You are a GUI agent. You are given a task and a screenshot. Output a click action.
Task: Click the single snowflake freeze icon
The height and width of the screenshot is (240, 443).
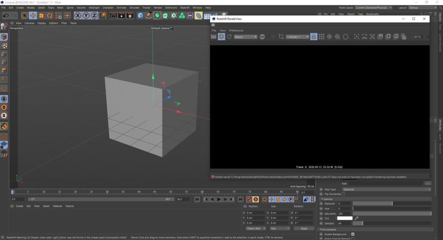click(x=329, y=36)
